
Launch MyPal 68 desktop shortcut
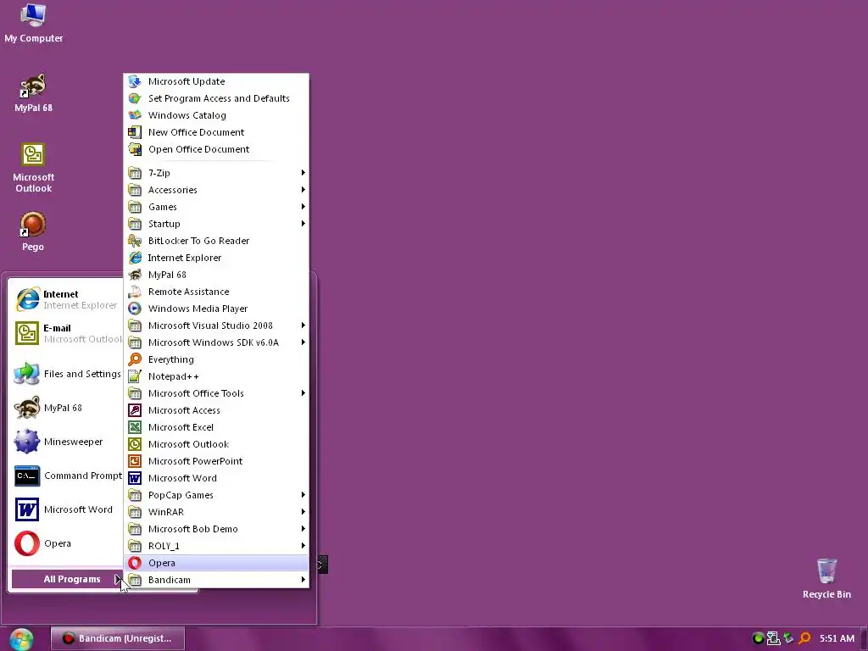(x=33, y=93)
